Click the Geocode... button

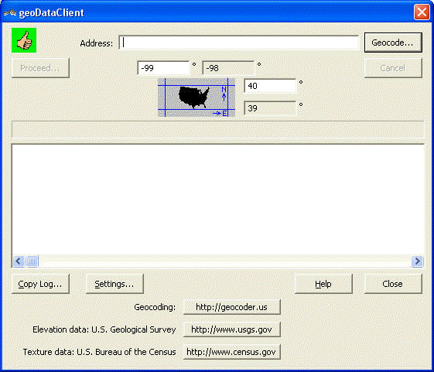tap(393, 43)
